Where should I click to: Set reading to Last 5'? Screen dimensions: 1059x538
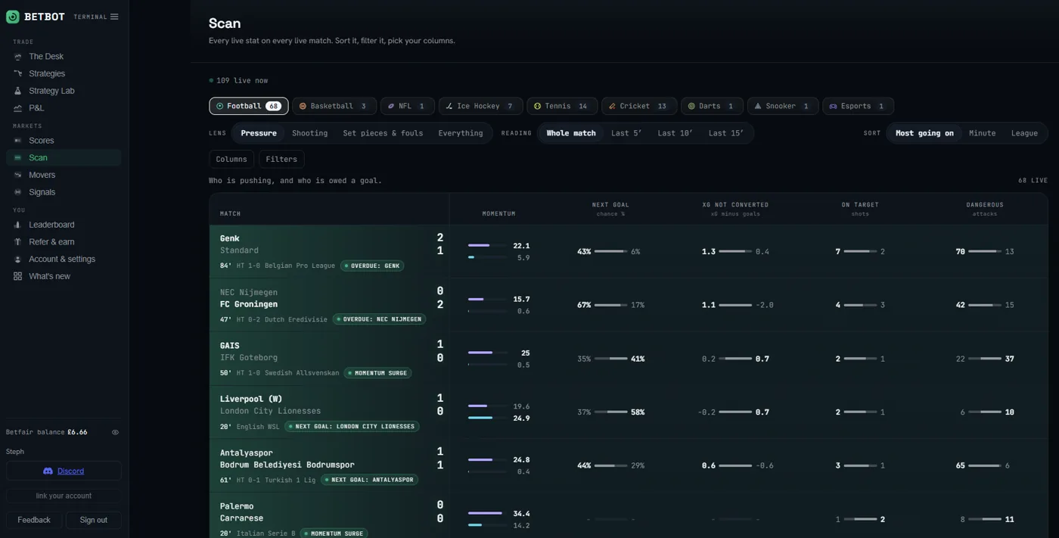click(626, 133)
